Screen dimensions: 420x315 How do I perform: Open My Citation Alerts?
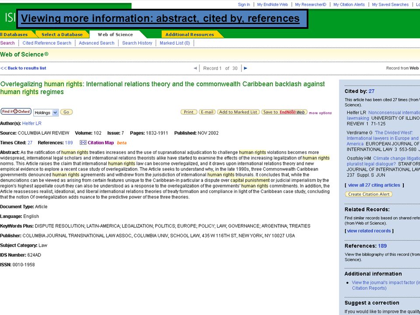[349, 4]
